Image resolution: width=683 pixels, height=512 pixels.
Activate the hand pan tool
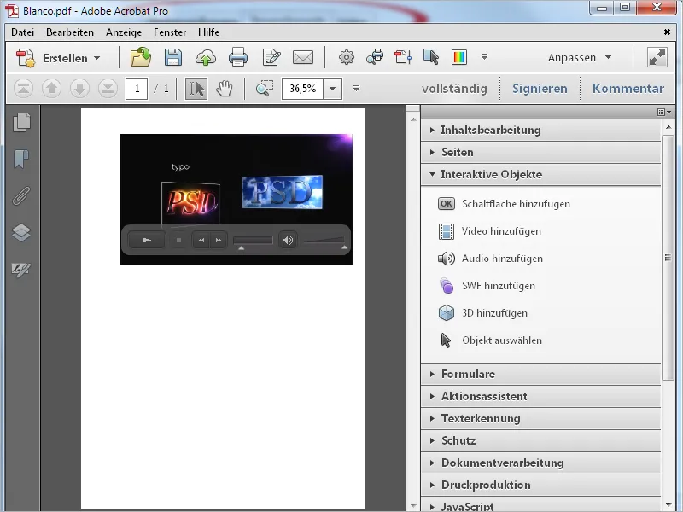pos(225,89)
